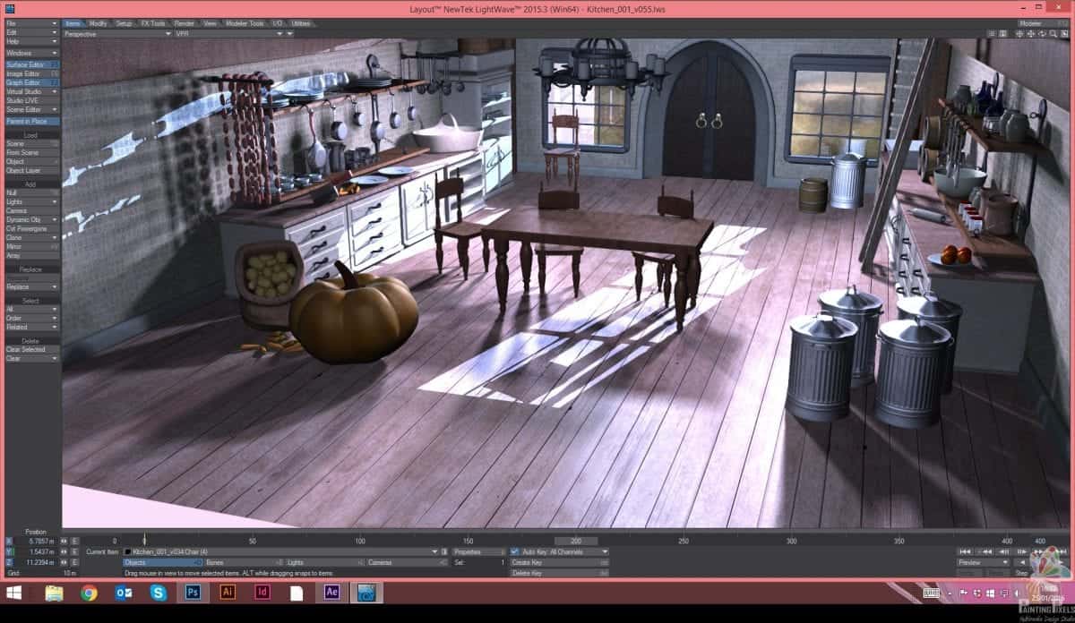Click the Y position axis button
The image size is (1075, 623).
coord(9,552)
